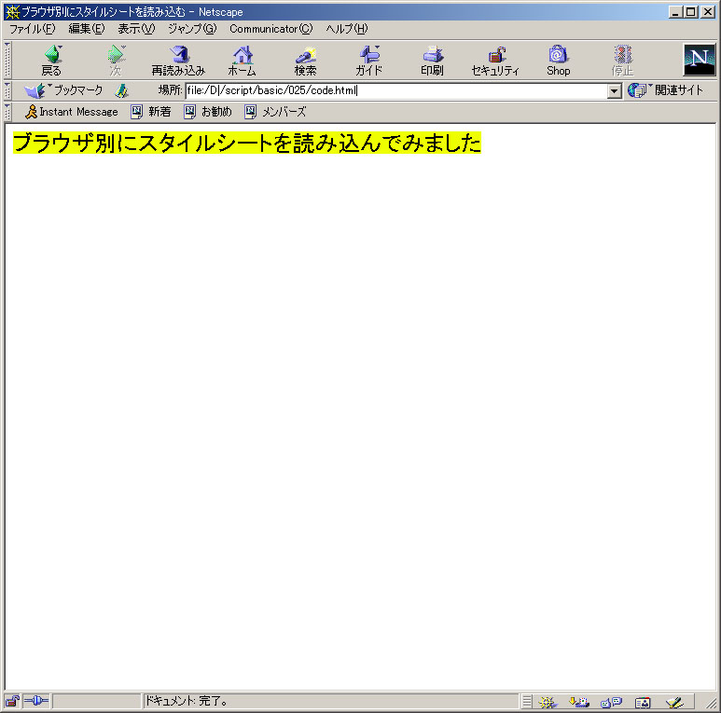Screen dimensions: 721x713
Task: Open the Bookmarks (ブックマーク) menu
Action: (x=63, y=90)
